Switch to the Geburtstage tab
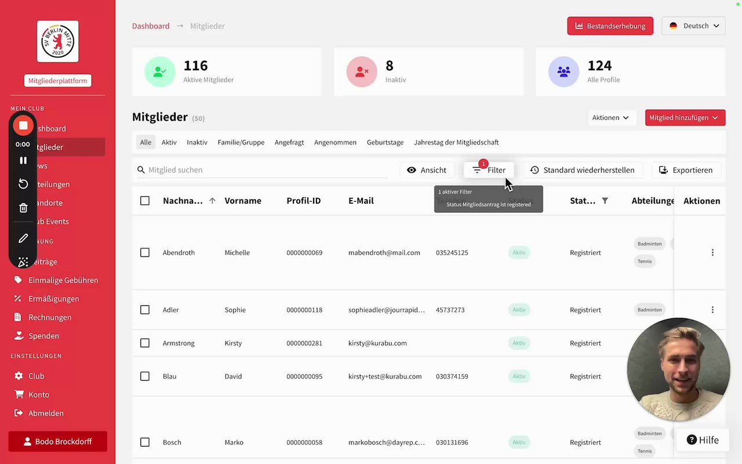Viewport: 742px width, 464px height. pos(385,142)
